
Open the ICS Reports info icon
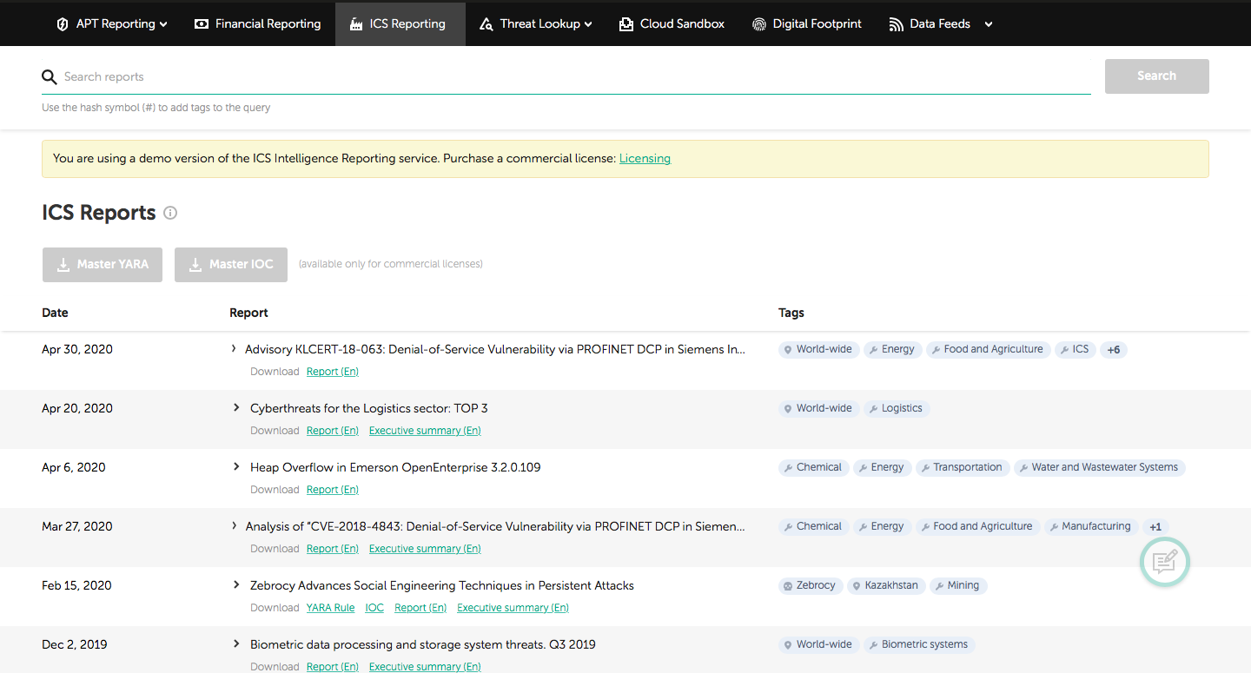tap(170, 213)
